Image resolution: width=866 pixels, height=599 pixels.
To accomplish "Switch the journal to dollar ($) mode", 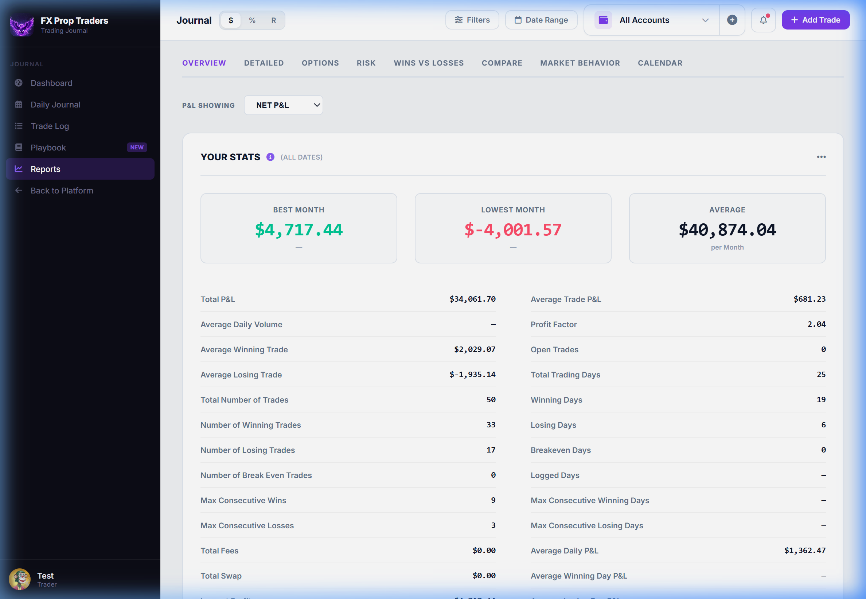I will (x=231, y=20).
